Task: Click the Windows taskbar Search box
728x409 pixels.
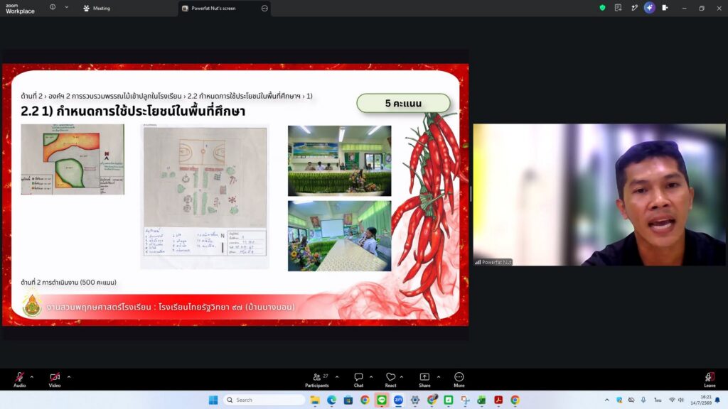Action: point(264,400)
